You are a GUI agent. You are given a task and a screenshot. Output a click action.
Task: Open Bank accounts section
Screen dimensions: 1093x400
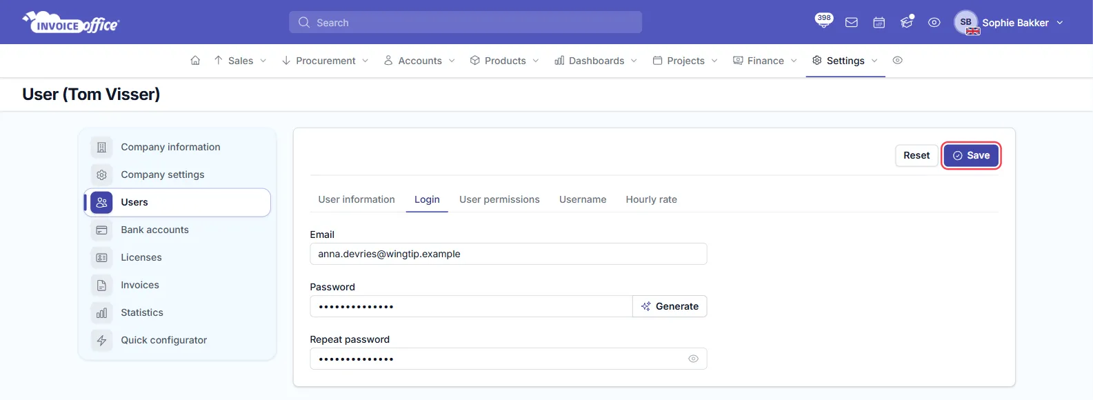[177, 230]
